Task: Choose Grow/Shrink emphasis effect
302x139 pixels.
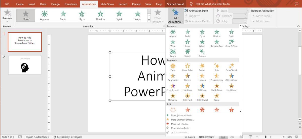Action: tap(231, 67)
